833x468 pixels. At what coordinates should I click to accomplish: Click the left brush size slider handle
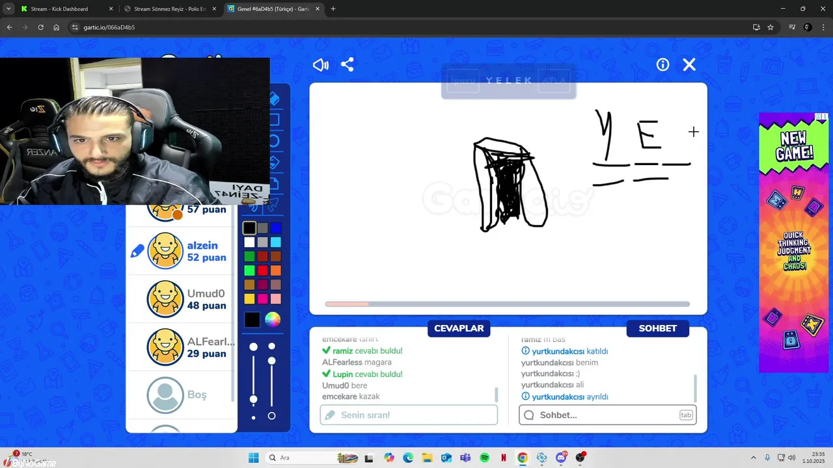click(253, 399)
